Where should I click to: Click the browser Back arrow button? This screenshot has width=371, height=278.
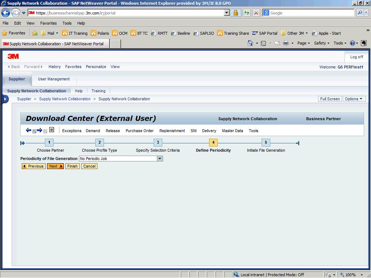click(6, 13)
